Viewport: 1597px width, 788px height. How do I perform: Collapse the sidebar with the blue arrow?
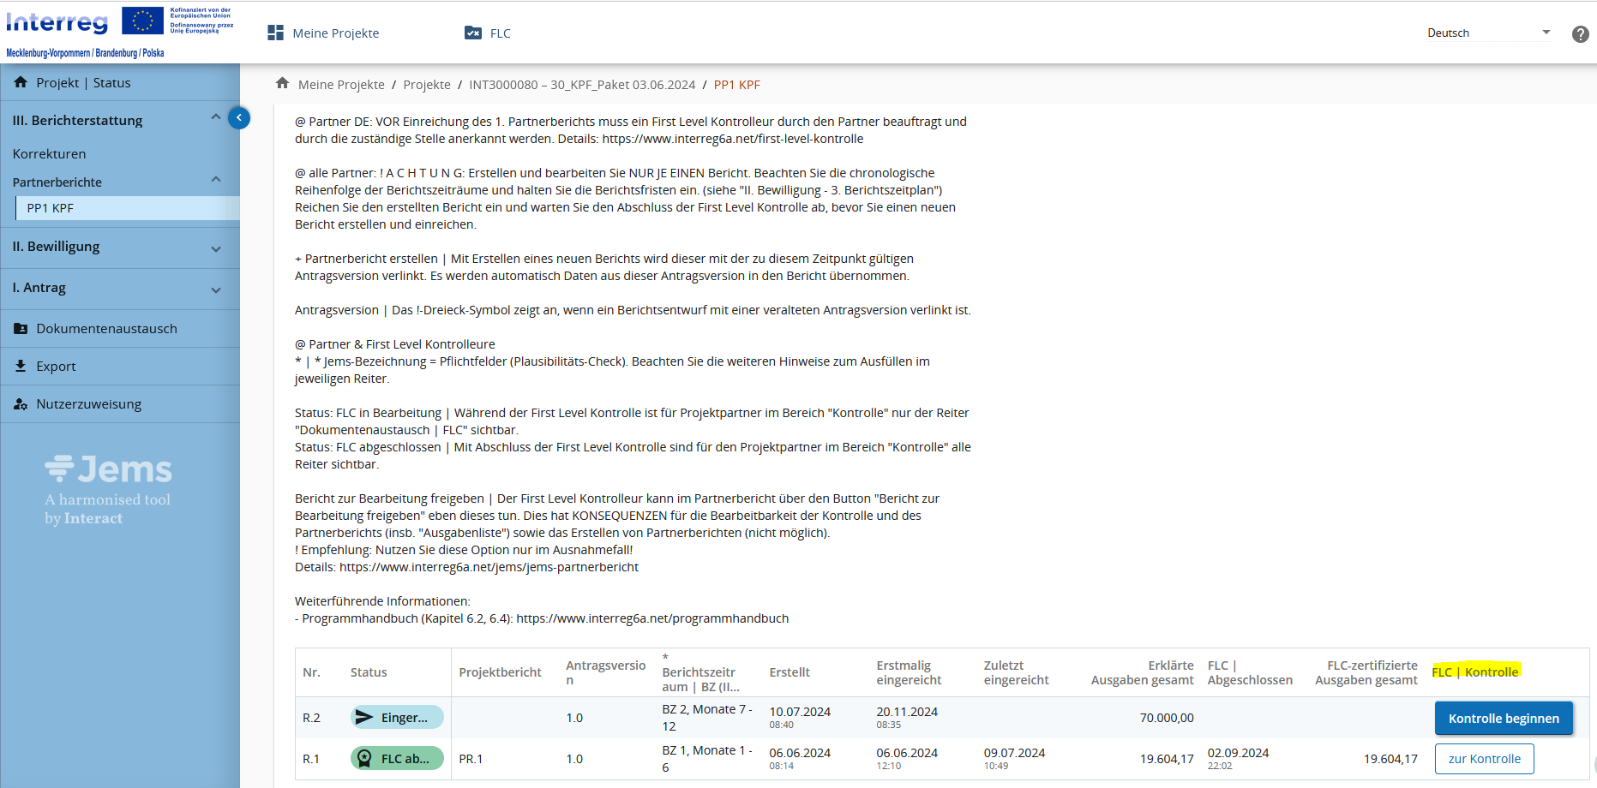click(x=239, y=118)
